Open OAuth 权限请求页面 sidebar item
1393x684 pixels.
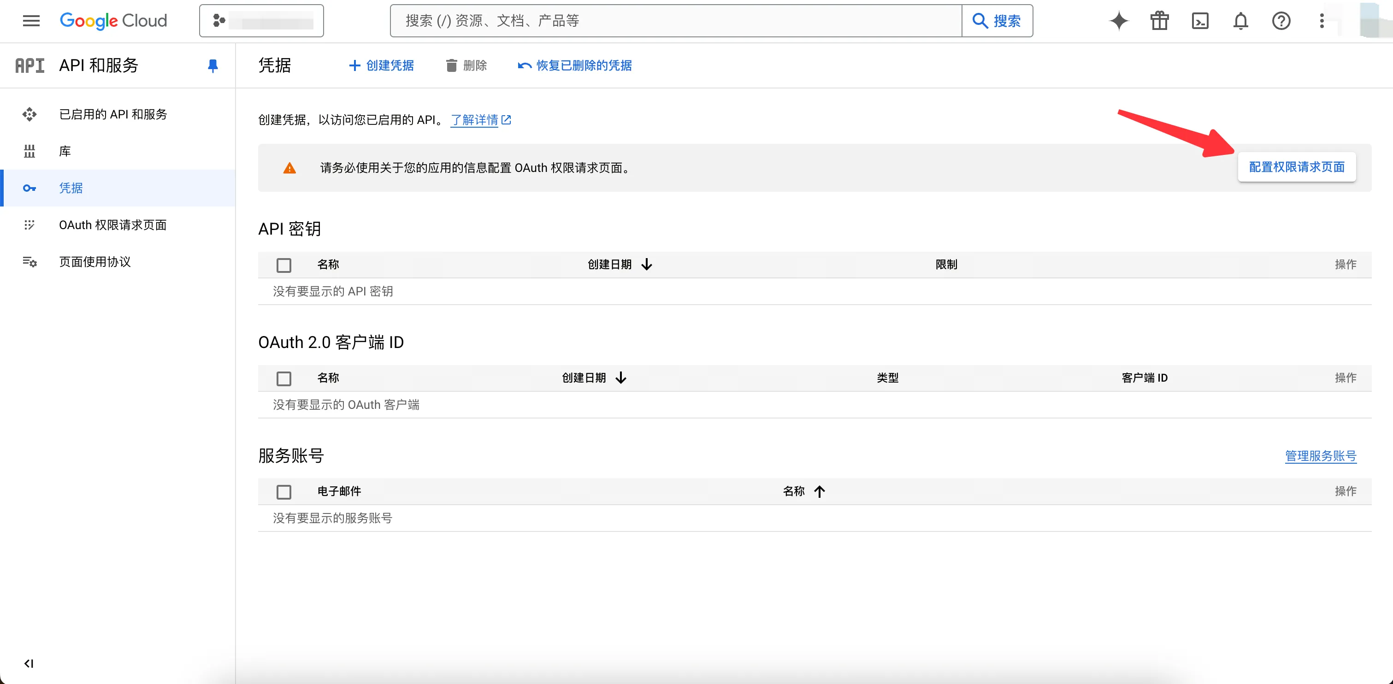(x=118, y=225)
